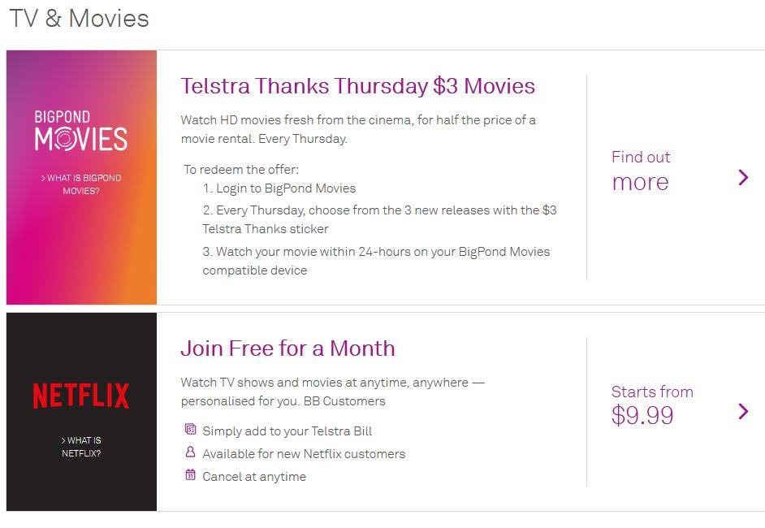Click the red Netflix logo
Screen dimensions: 765x528
(x=81, y=396)
